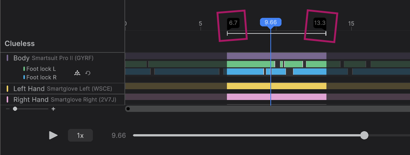Click the blue 9.66 playhead marker

pos(270,22)
